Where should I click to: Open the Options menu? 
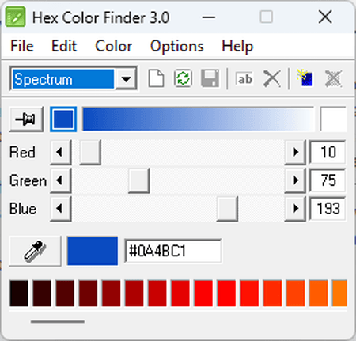(x=176, y=47)
